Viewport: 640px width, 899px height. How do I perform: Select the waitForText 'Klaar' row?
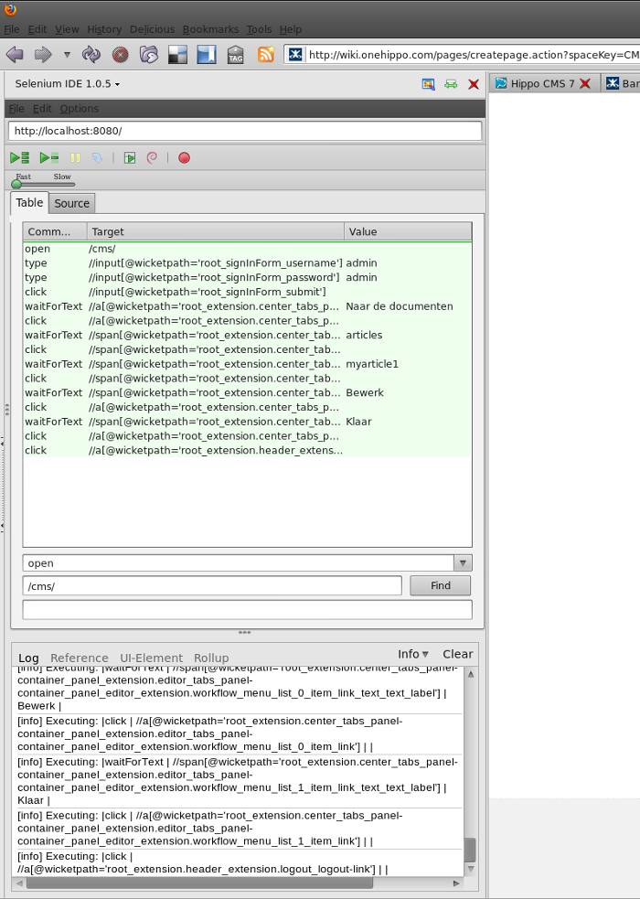(x=248, y=422)
